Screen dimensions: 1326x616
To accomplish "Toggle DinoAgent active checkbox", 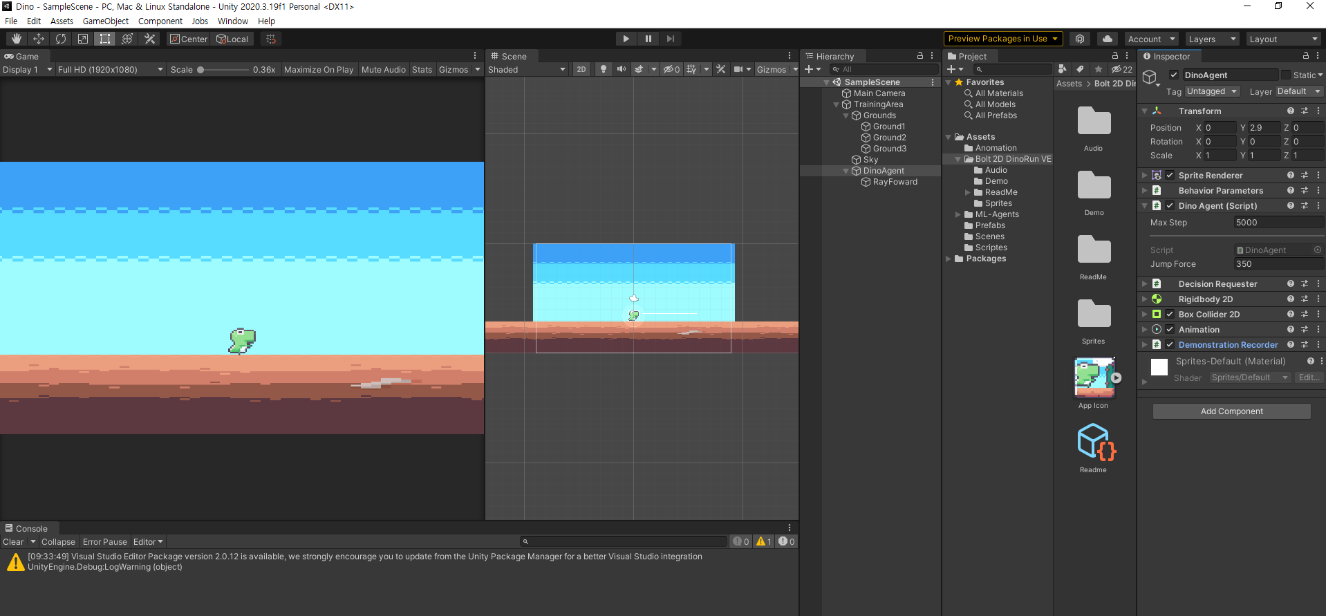I will (1174, 75).
